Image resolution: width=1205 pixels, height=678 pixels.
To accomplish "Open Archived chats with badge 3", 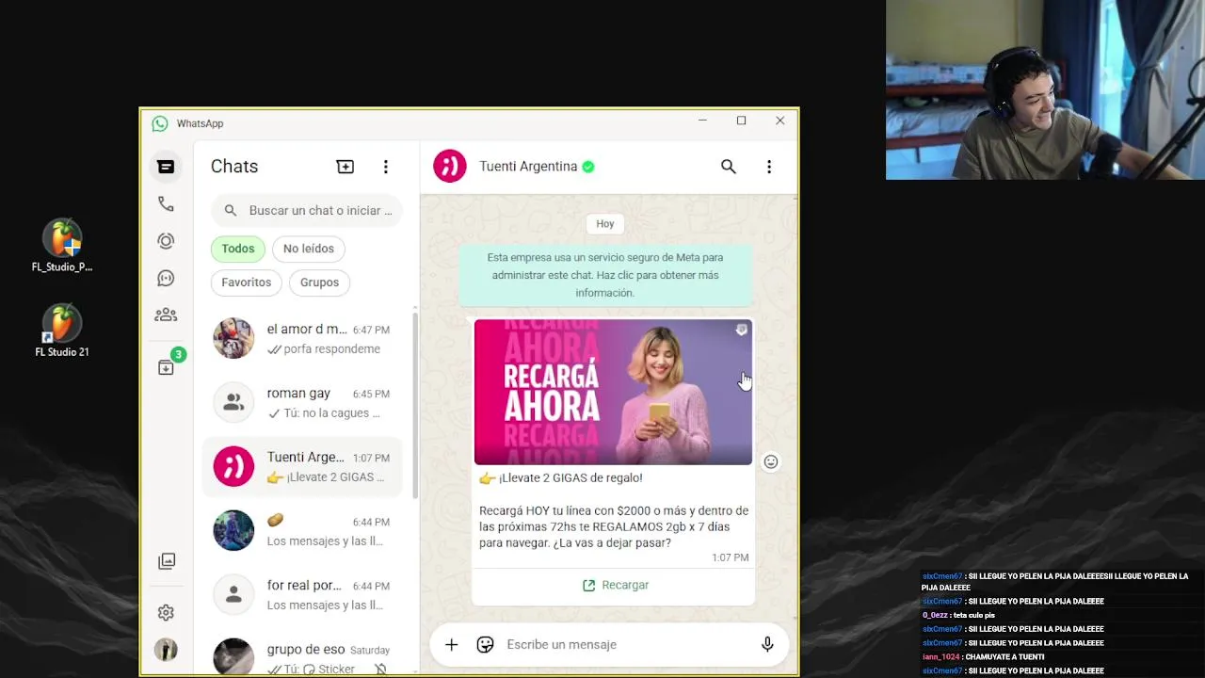I will 166,367.
